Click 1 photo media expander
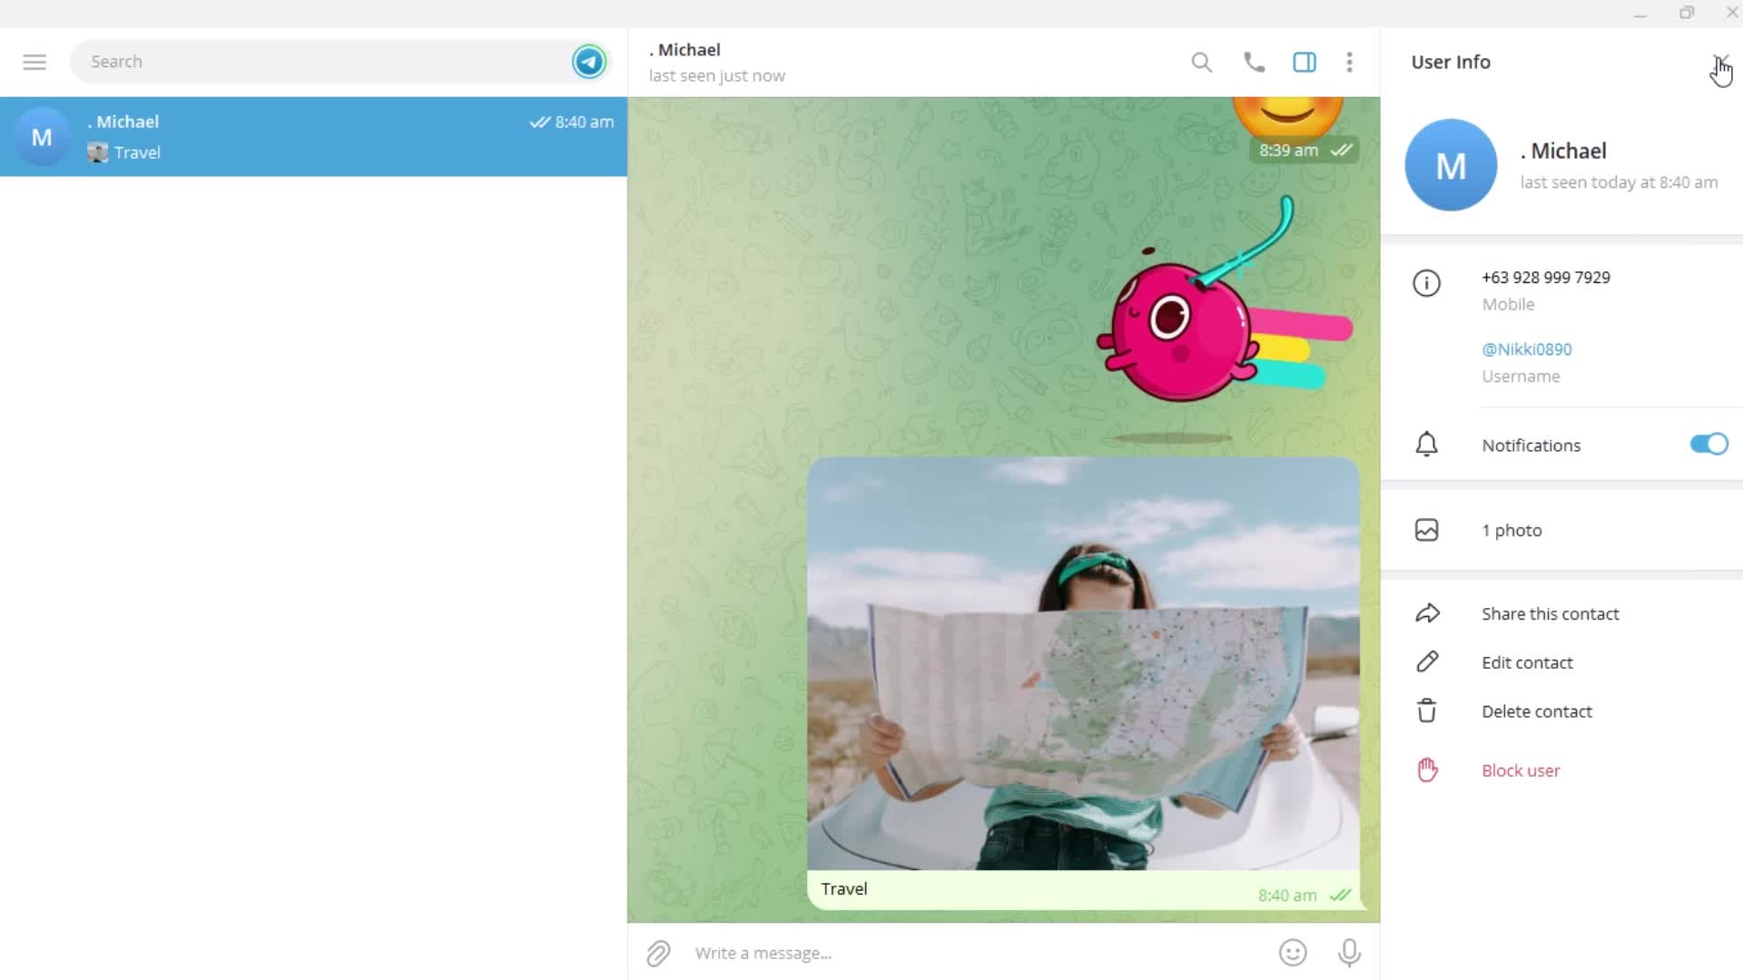This screenshot has width=1743, height=980. coord(1511,530)
